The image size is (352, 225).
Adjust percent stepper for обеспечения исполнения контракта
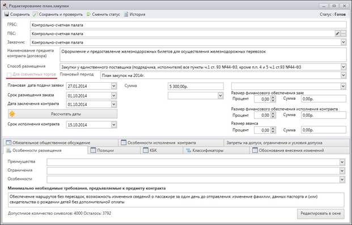coord(273,115)
